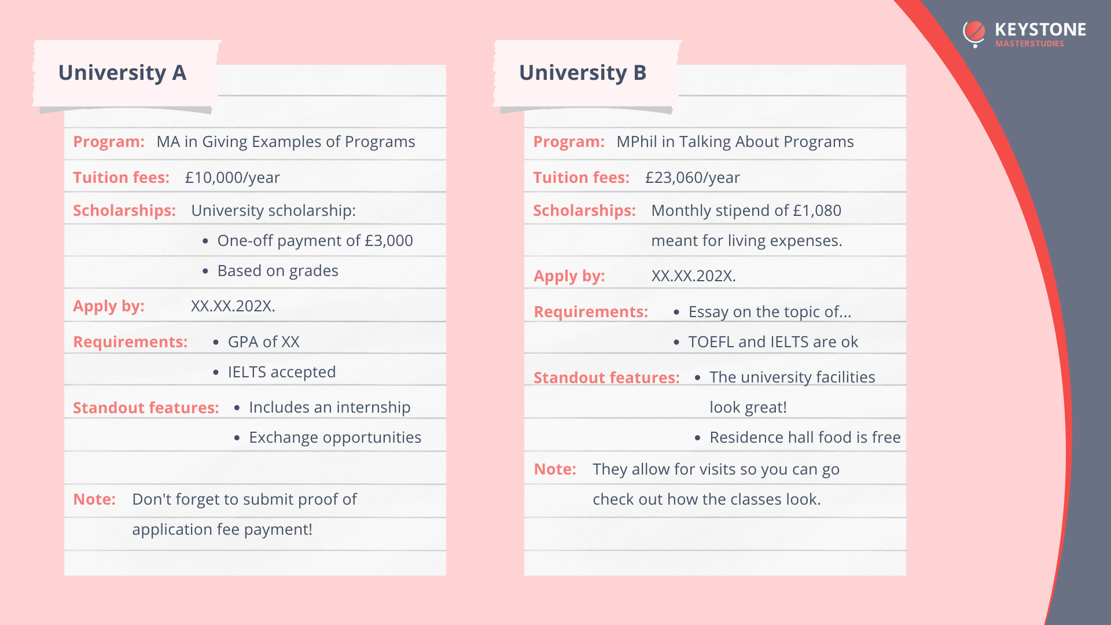Select the University B heading tab
This screenshot has width=1111, height=625.
[582, 73]
